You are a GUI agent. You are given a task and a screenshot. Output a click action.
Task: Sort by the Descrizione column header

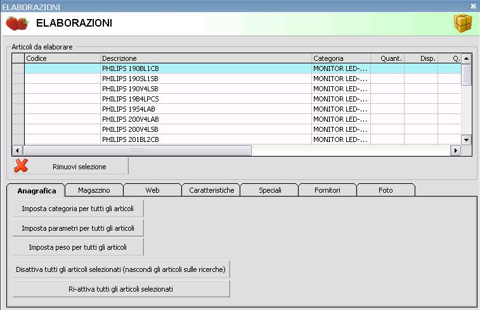[x=206, y=58]
